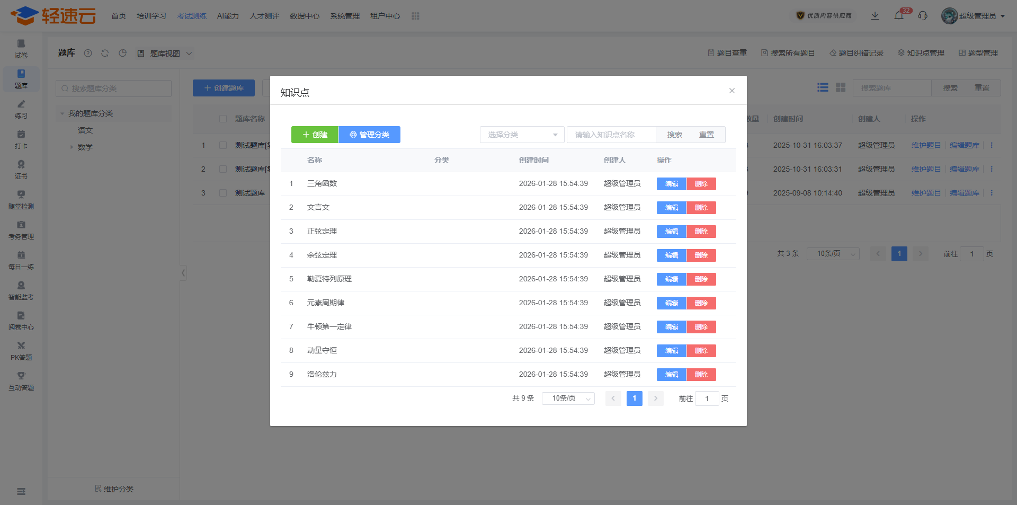
Task: Tick the checkbox for row 3 测试题库
Action: point(223,193)
